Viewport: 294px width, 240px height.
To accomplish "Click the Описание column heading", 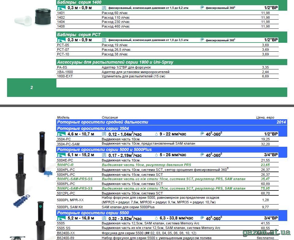I will click(110, 117).
